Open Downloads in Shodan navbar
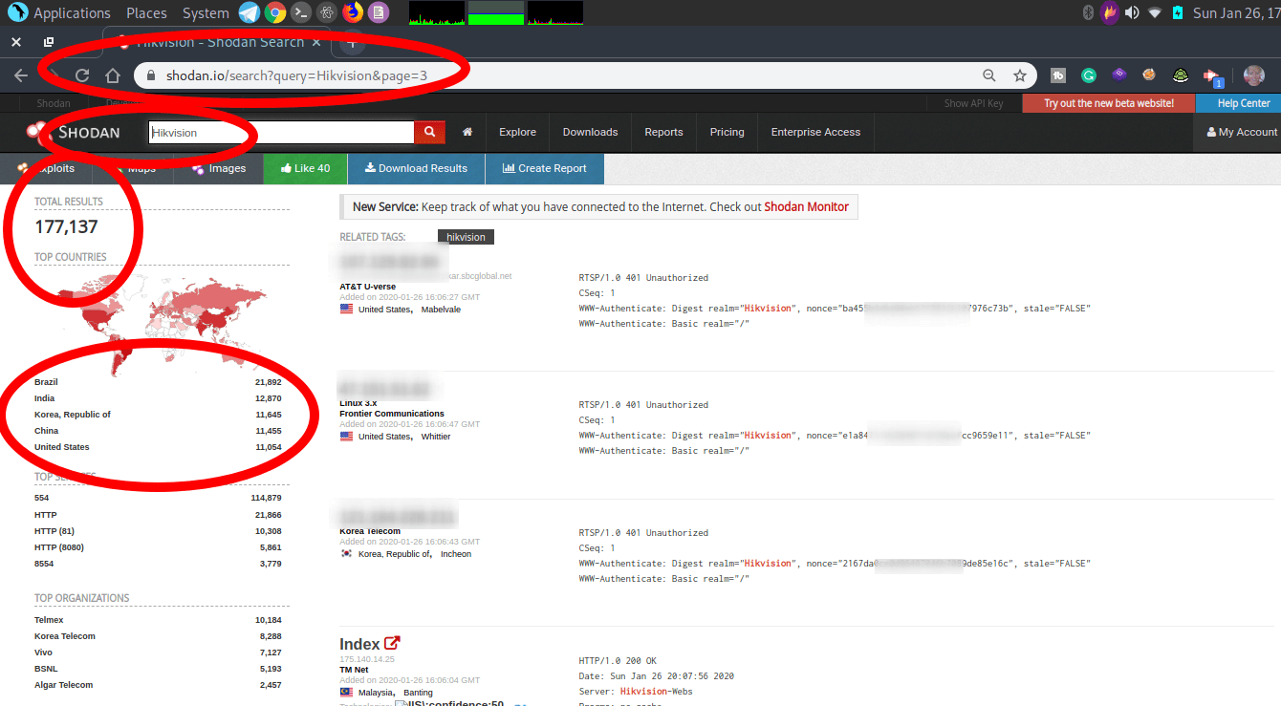This screenshot has width=1281, height=706. 590,132
